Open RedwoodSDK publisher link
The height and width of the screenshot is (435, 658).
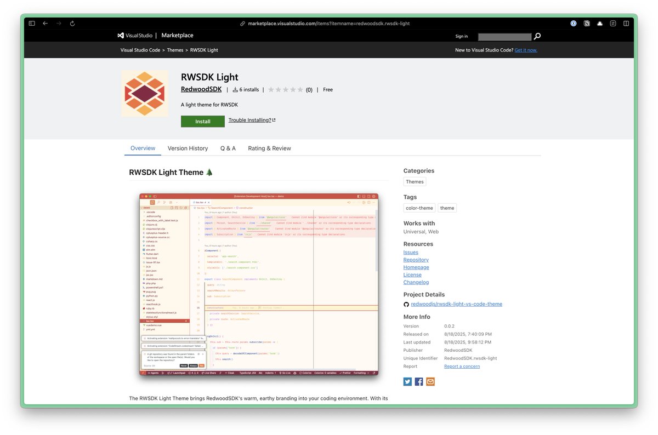(x=201, y=89)
